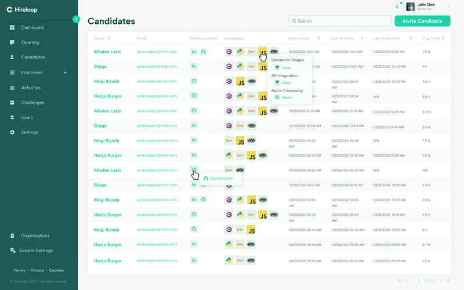
Task: Click the Dashboard sidebar icon
Action: [x=12, y=27]
